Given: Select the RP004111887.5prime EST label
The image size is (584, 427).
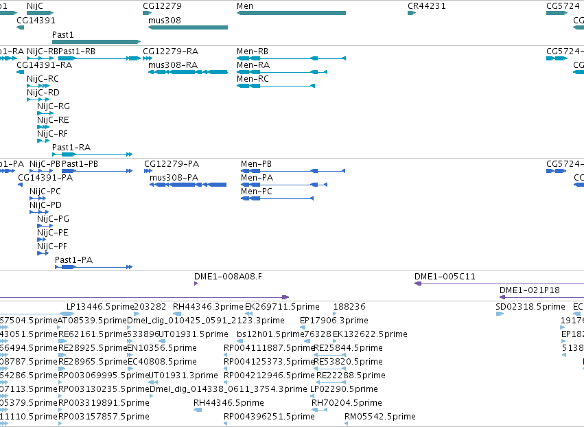Looking at the screenshot, I should coord(269,348).
